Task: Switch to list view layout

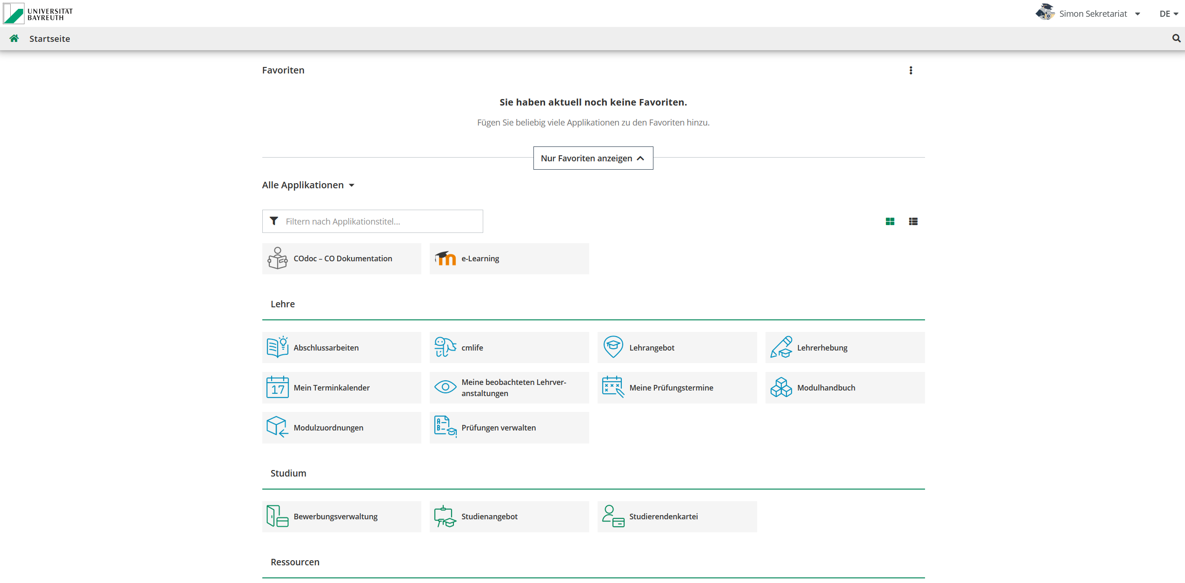Action: pyautogui.click(x=913, y=222)
